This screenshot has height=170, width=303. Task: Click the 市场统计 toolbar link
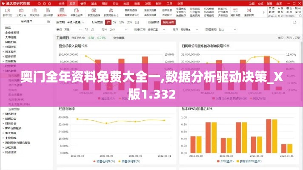click(x=167, y=15)
